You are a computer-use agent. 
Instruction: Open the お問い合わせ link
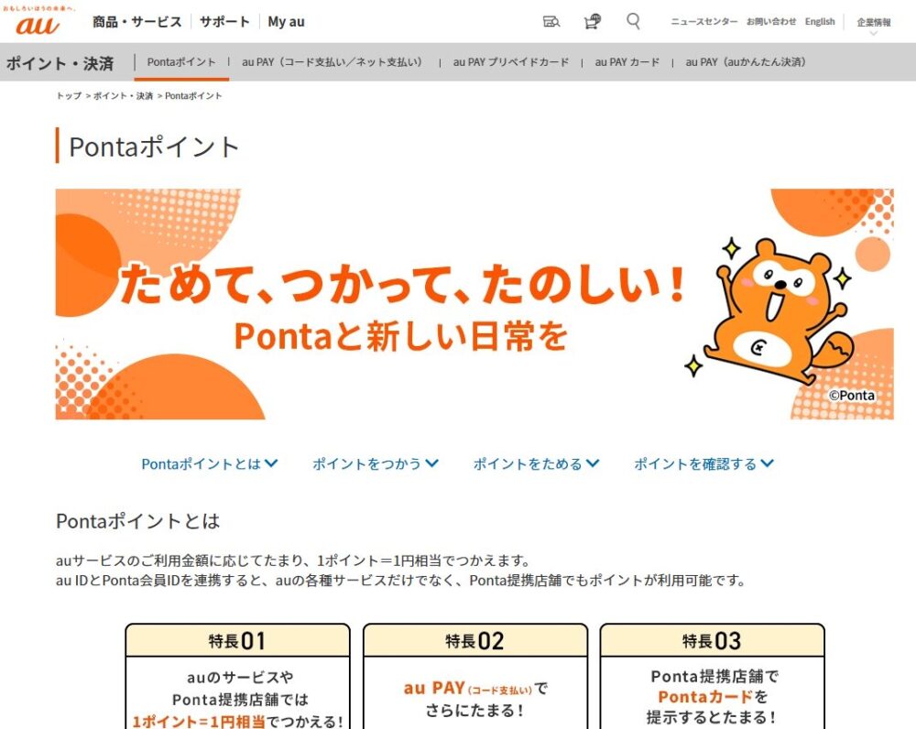[x=771, y=22]
